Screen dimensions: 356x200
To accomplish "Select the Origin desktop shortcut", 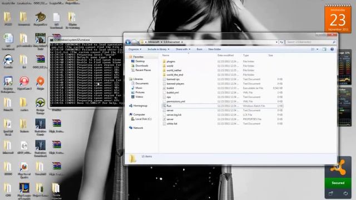I will pos(41,83).
